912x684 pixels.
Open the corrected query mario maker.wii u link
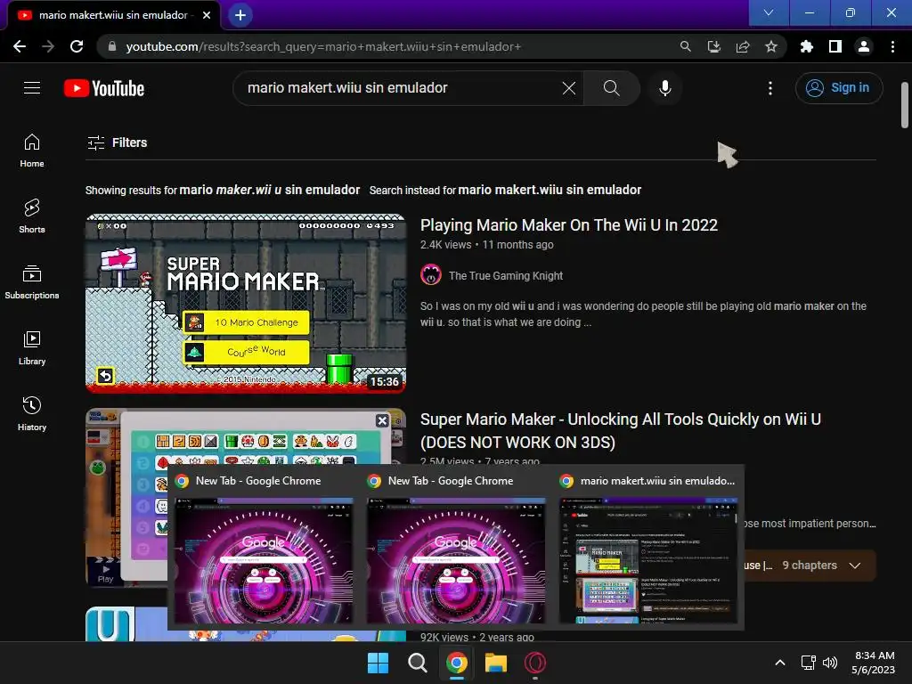click(x=269, y=191)
